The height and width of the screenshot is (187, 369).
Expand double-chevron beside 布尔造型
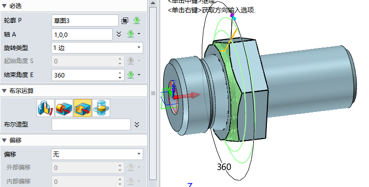pos(137,124)
